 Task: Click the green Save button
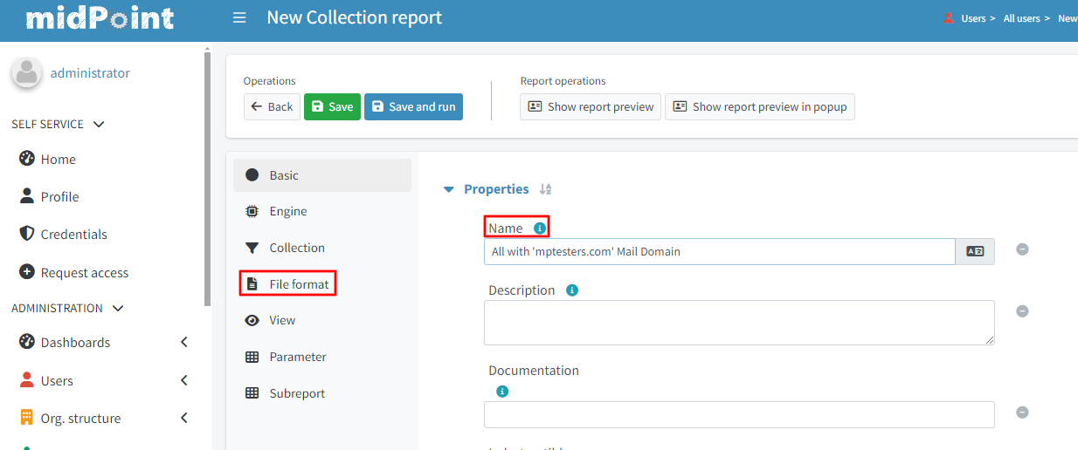[x=332, y=106]
